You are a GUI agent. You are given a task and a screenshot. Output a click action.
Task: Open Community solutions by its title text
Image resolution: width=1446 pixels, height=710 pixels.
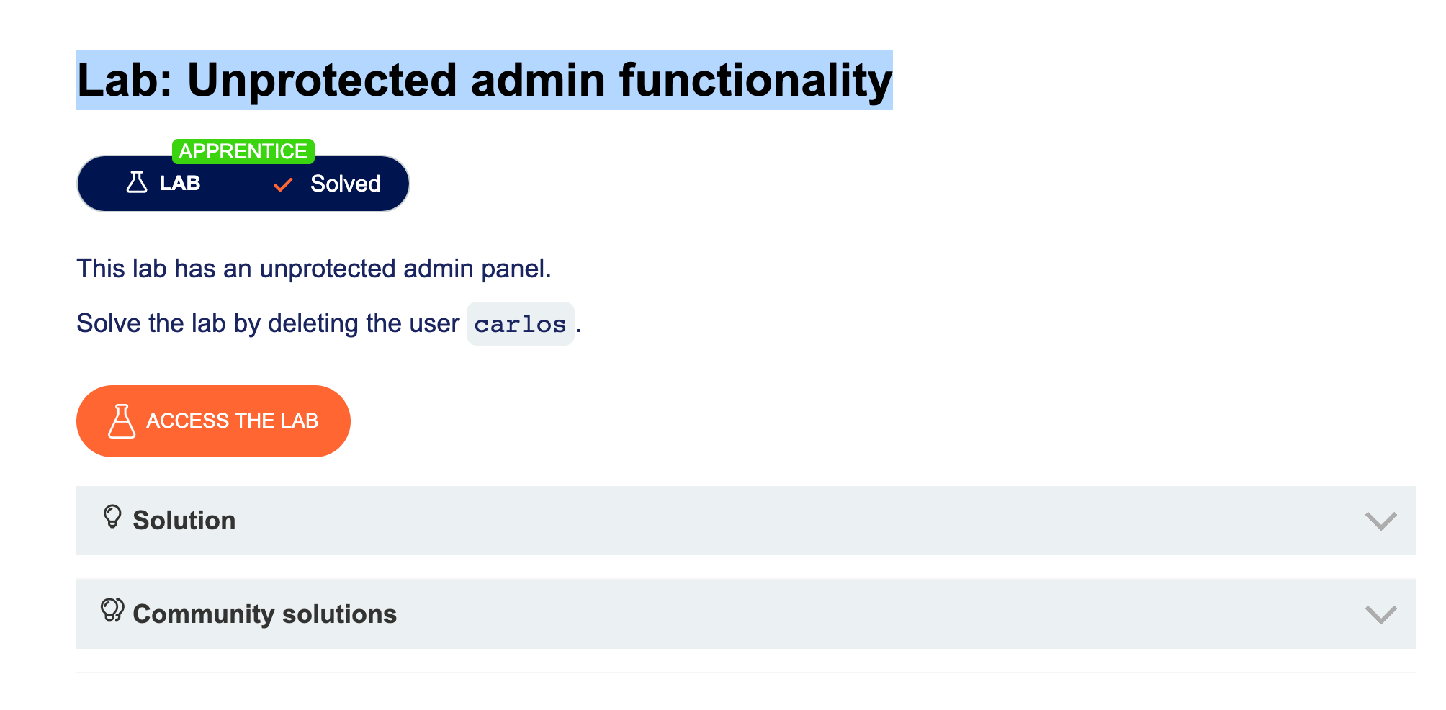point(264,614)
